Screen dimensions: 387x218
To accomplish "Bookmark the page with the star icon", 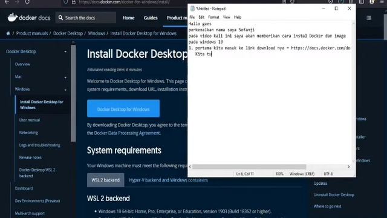I will tap(292, 2).
